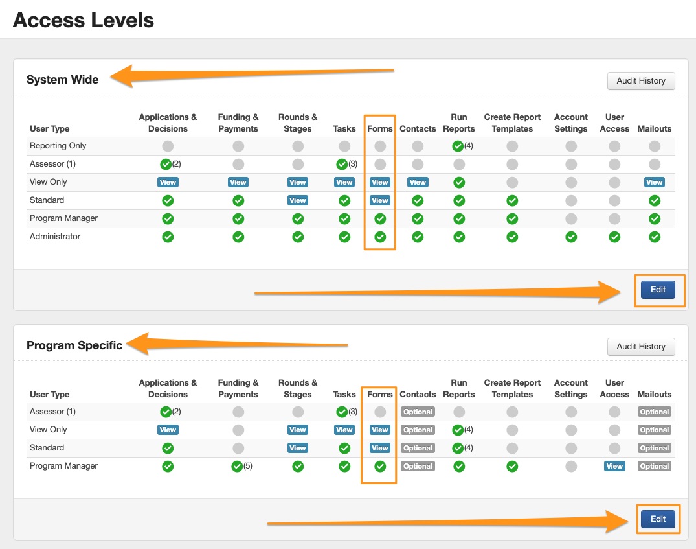Screen dimensions: 696x549
Task: Click System Wide Reporting Only Run Reports checkmark
Action: tap(458, 146)
